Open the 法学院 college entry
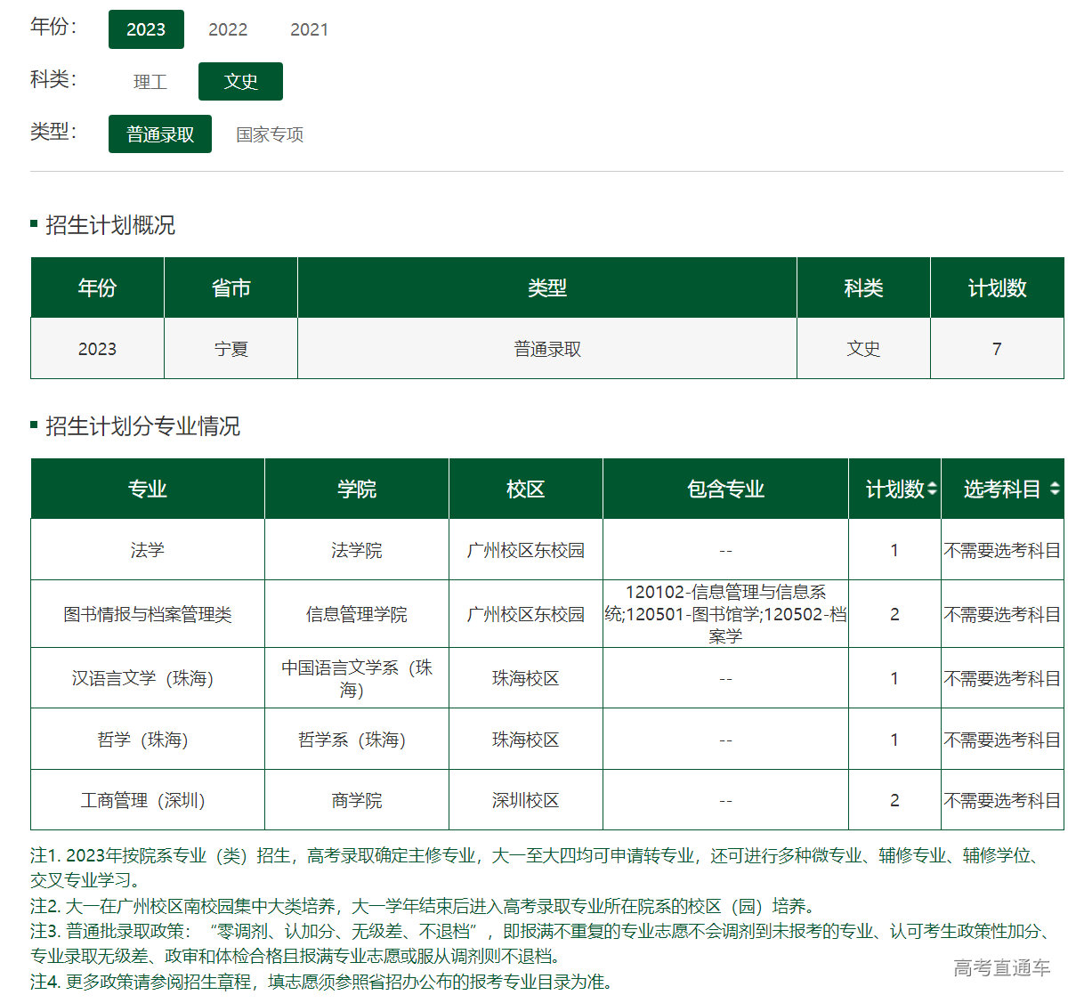This screenshot has width=1076, height=1003. pyautogui.click(x=356, y=550)
